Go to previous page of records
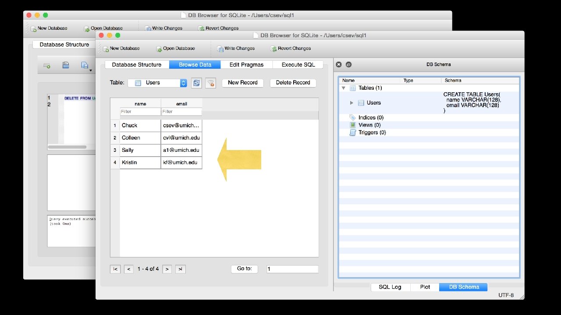 tap(129, 269)
